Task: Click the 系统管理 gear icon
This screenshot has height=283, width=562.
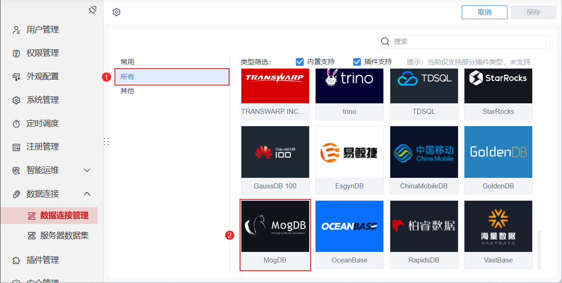Action: 16,100
